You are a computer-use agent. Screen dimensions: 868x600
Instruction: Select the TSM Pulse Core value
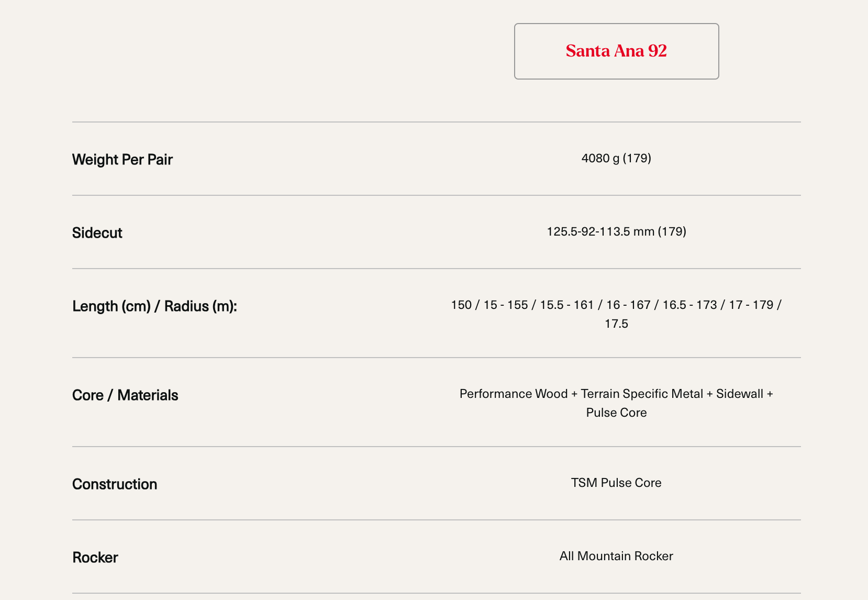(x=616, y=483)
